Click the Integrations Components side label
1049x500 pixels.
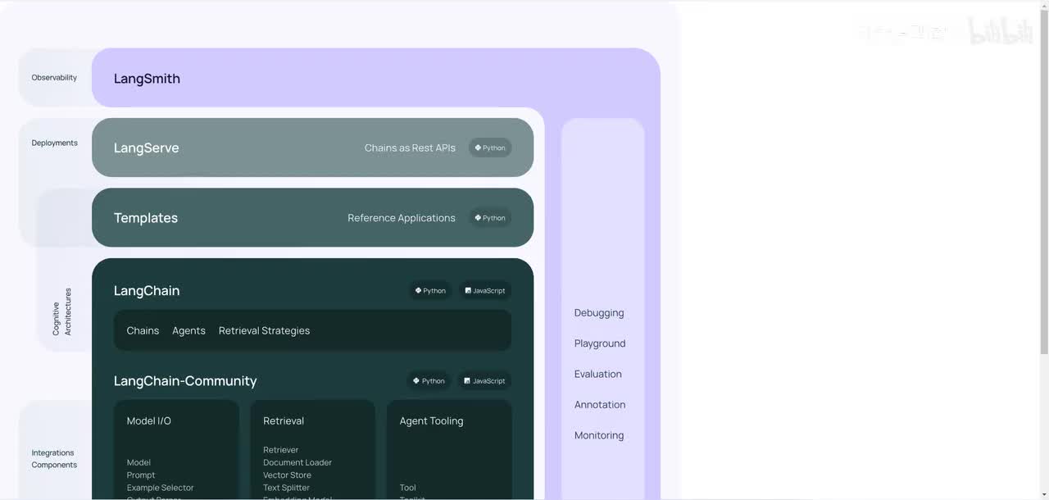point(54,459)
